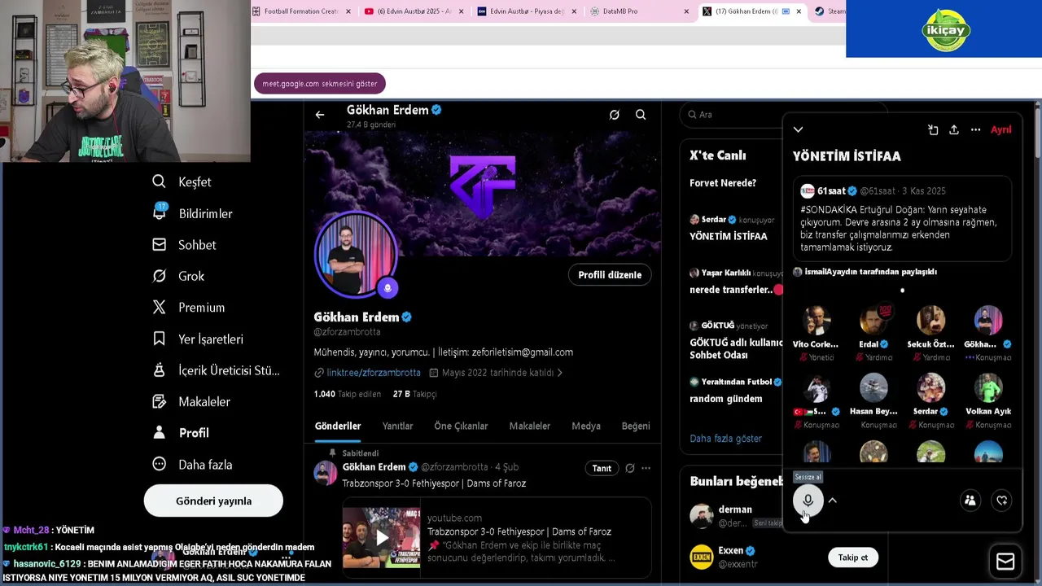
Task: Expand the chevron next to the microphone button
Action: point(832,501)
